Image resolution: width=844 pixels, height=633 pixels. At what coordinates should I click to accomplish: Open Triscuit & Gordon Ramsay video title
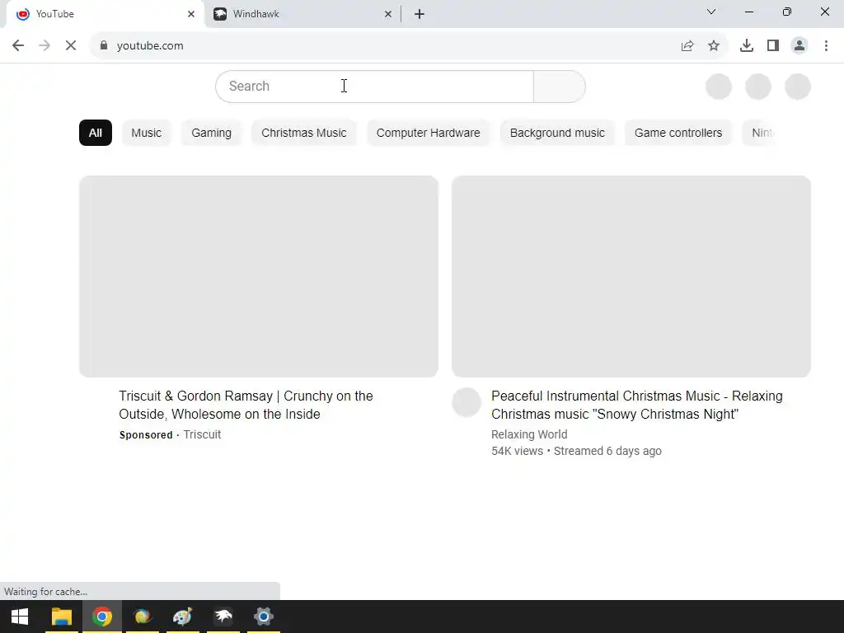pyautogui.click(x=246, y=405)
